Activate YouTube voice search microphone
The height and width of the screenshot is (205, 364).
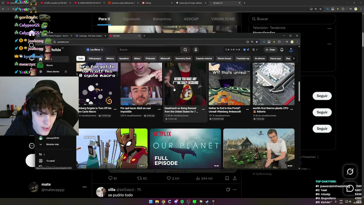coord(196,50)
